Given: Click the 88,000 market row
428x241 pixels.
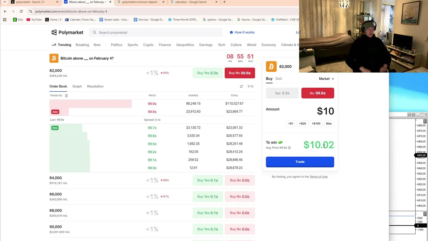Looking at the screenshot, I should (152, 213).
